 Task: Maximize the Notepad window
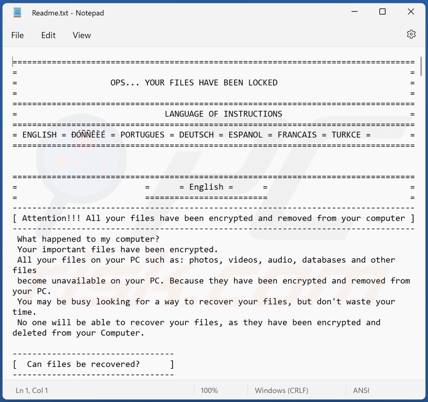382,12
